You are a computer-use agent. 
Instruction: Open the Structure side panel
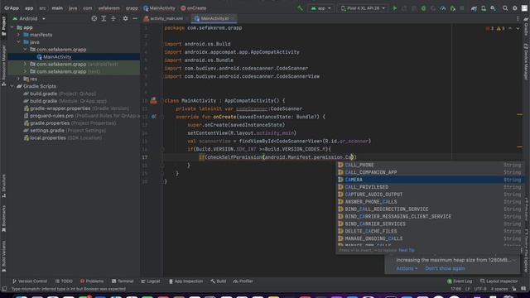click(3, 185)
